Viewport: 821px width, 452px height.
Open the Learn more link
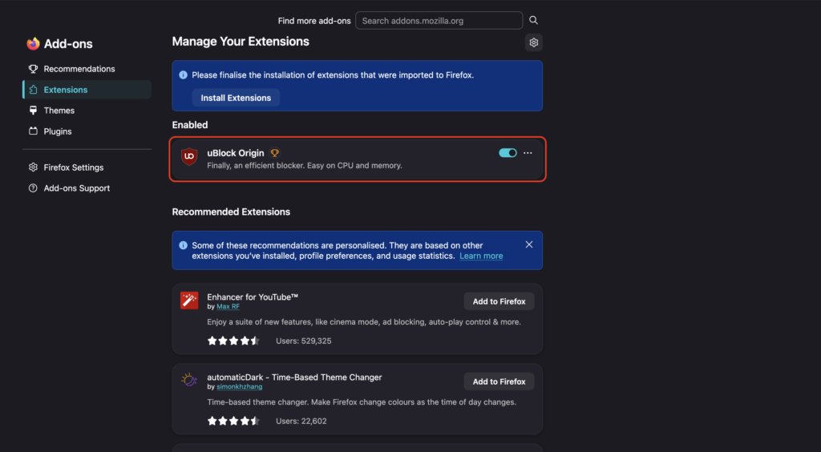pyautogui.click(x=481, y=256)
